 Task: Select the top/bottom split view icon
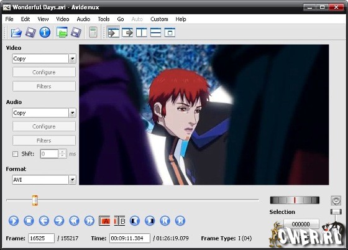(155, 32)
